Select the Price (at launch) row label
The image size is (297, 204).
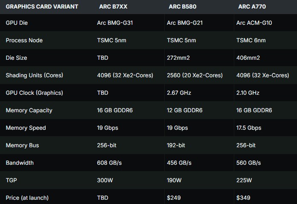27,198
